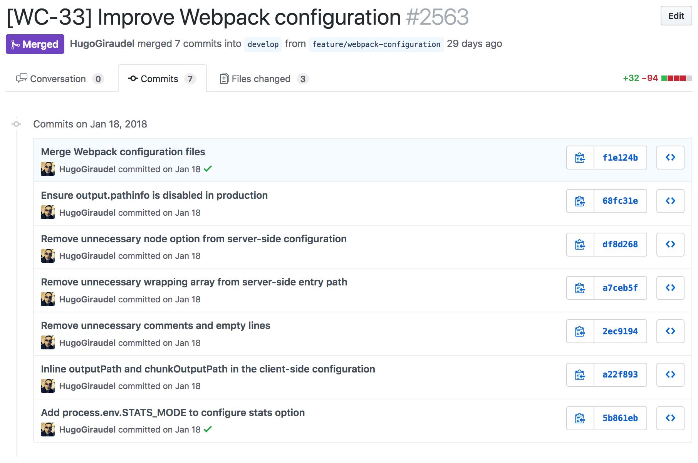698x463 pixels.
Task: Copy SHA for commit f1e124b
Action: [x=580, y=158]
